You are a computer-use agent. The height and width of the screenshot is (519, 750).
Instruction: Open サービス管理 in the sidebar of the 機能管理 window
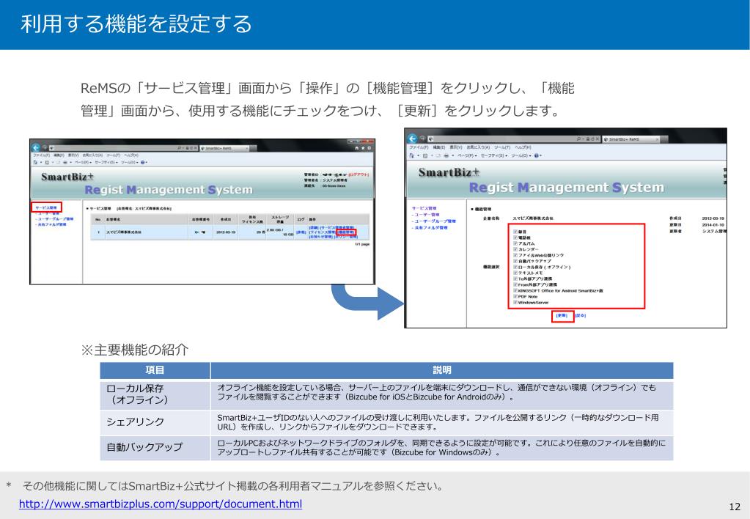coord(424,208)
